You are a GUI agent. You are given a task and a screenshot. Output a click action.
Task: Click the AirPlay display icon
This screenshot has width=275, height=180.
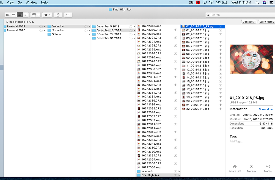coord(205,2)
